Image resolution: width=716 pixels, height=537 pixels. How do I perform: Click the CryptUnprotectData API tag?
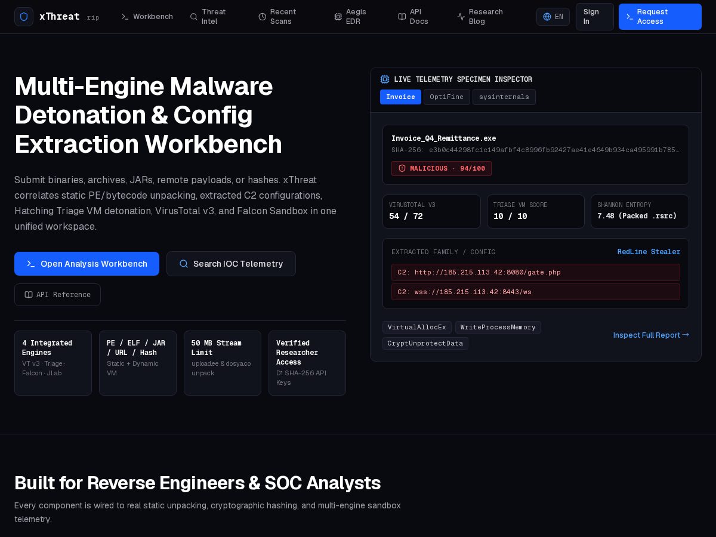click(x=425, y=344)
